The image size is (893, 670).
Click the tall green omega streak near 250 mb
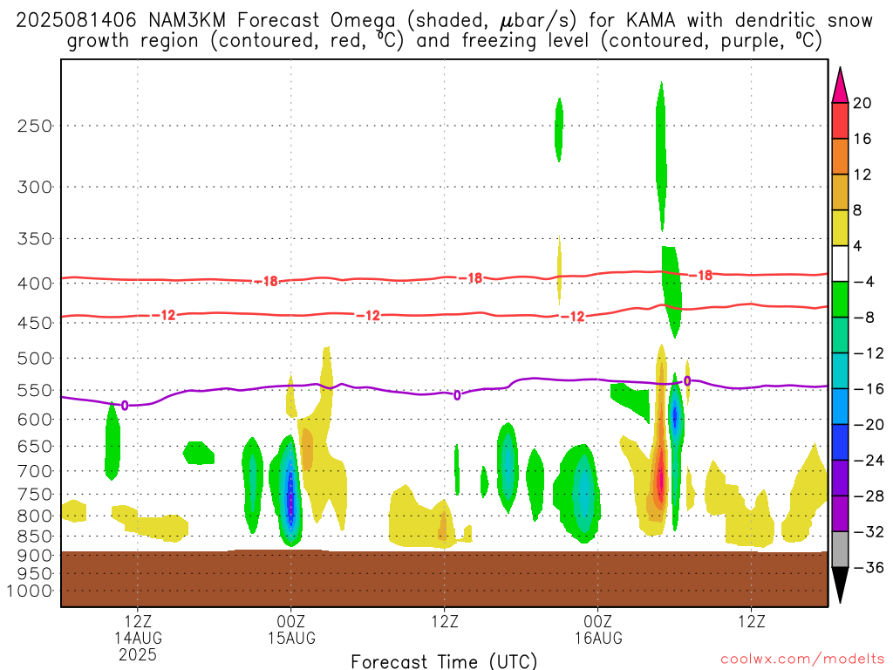pos(661,157)
